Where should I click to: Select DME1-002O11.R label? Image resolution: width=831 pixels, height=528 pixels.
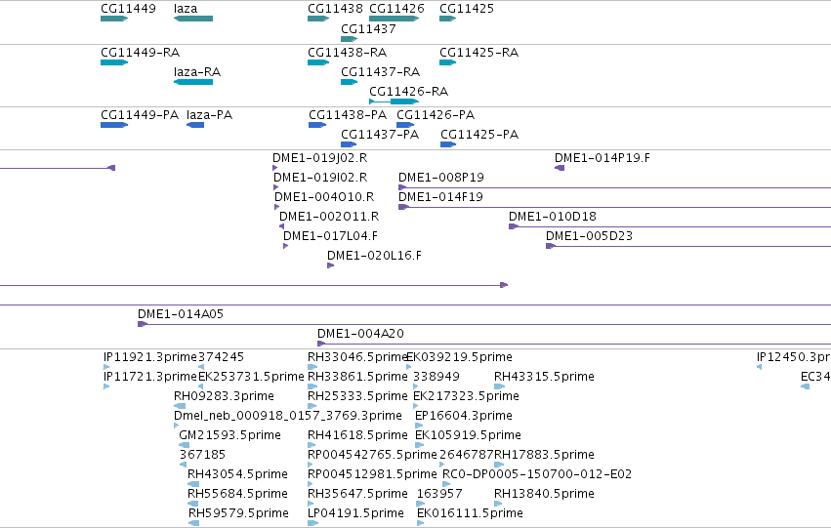328,217
